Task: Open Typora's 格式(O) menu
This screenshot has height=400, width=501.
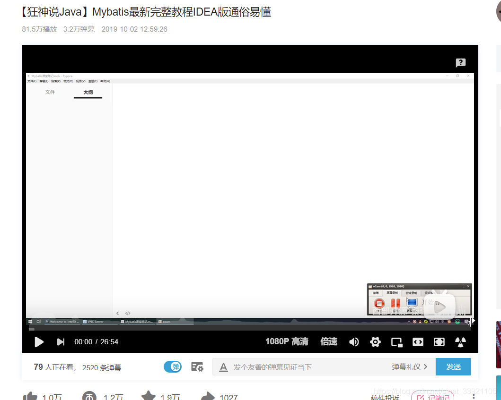Action: coord(69,81)
